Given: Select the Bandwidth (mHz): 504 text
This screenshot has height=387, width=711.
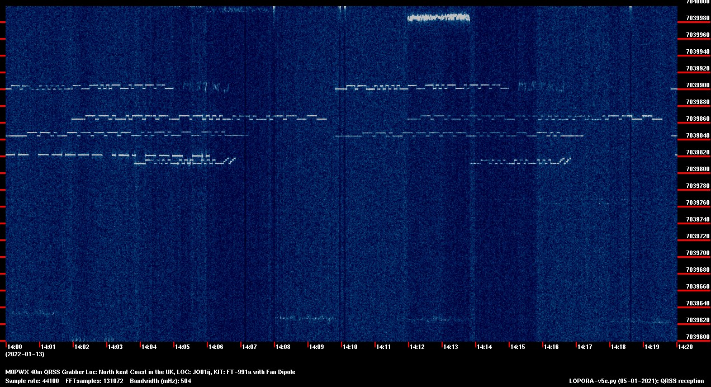Looking at the screenshot, I should [160, 381].
